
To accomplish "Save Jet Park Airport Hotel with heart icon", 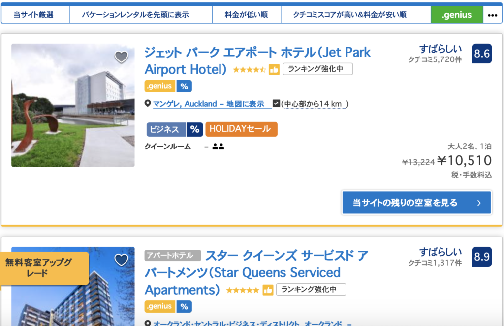I will (121, 57).
